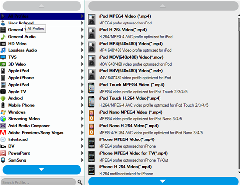Click the iPod Touch MPEG4 Video thumbnail
The width and height of the screenshot is (240, 185).
tap(91, 88)
